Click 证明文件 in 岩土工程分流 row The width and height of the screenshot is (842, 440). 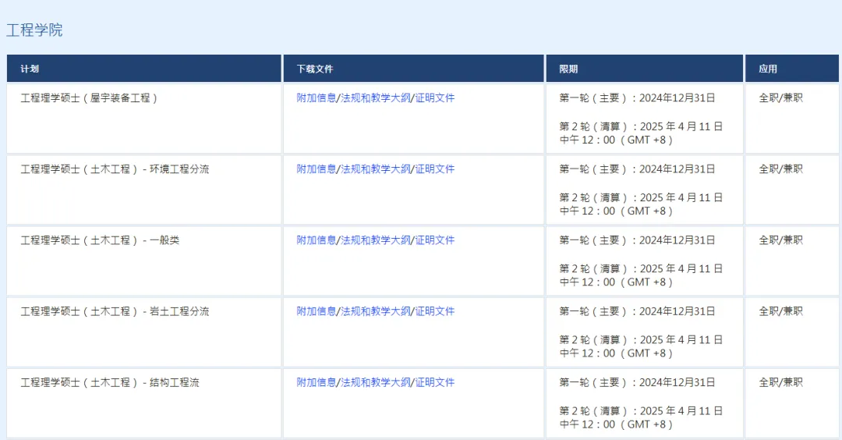pyautogui.click(x=435, y=311)
